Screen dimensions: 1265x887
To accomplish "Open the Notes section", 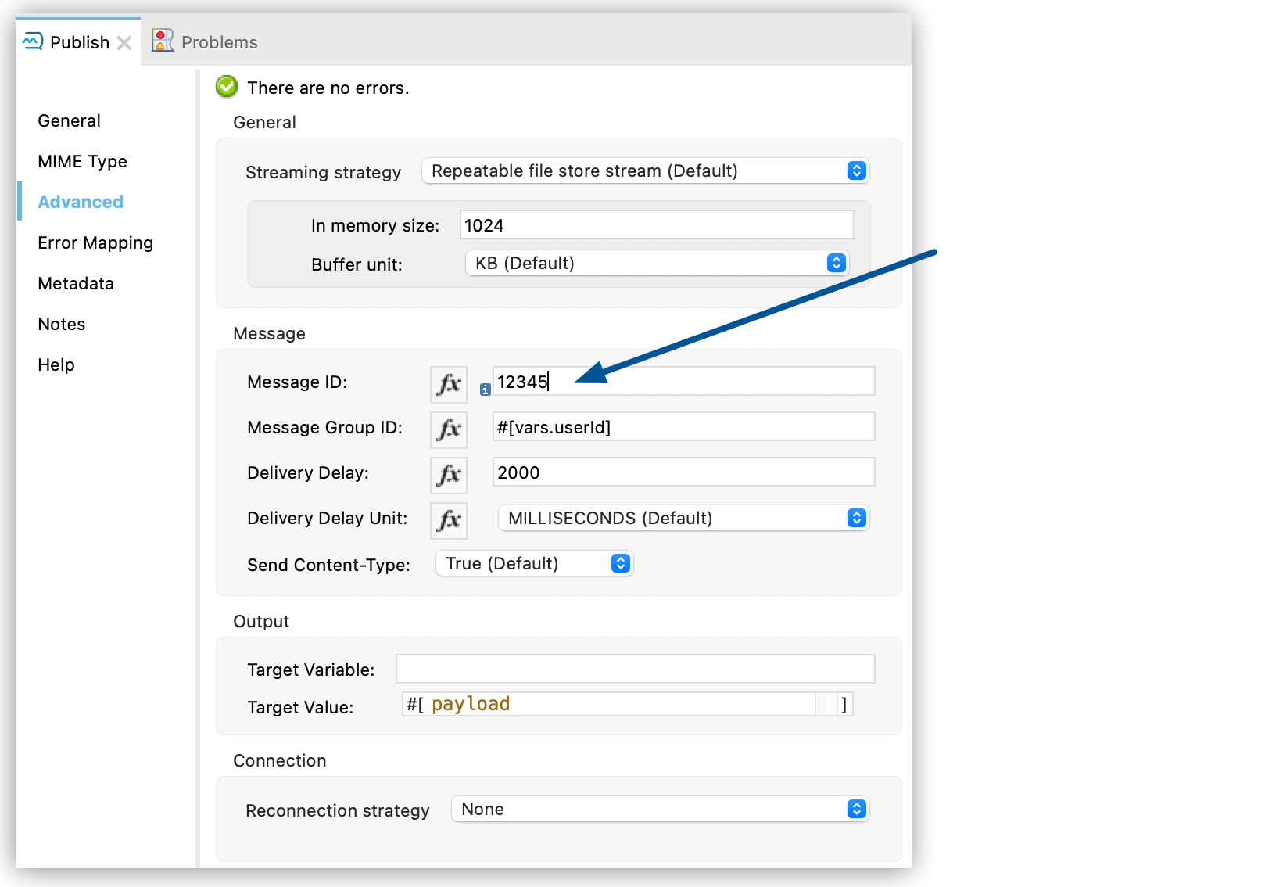I will (x=60, y=324).
